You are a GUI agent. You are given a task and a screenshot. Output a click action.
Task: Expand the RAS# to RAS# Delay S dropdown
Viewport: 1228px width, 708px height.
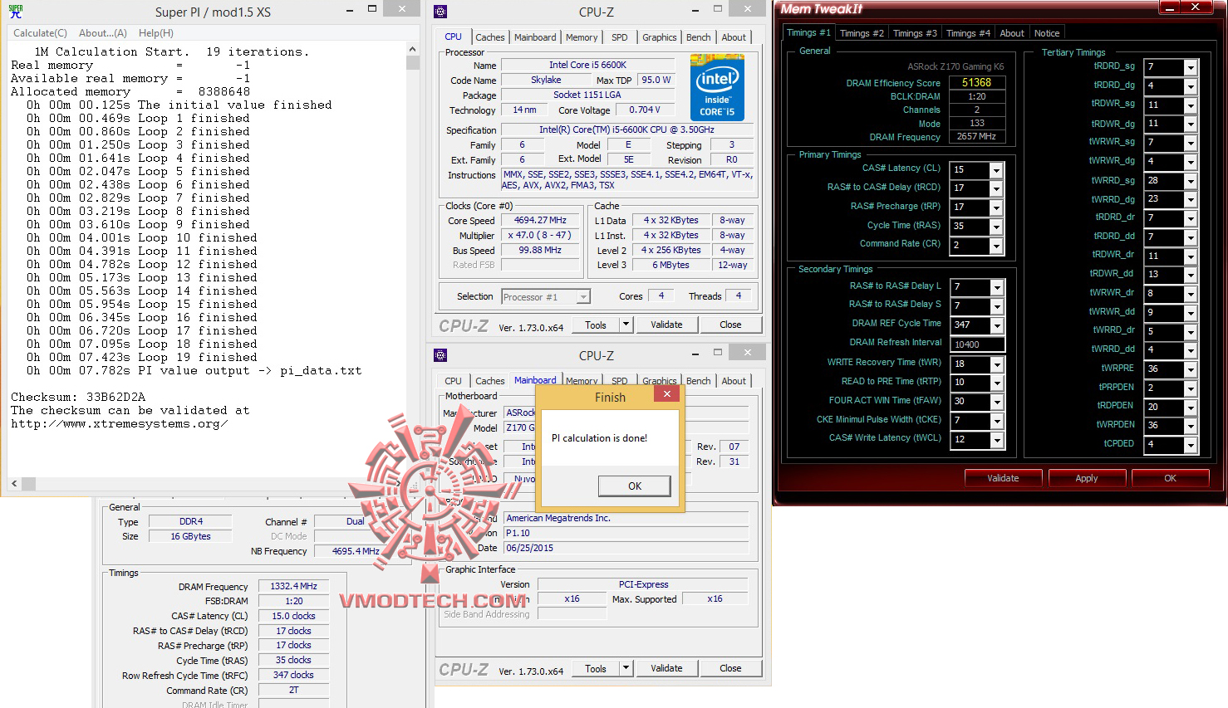pos(996,306)
